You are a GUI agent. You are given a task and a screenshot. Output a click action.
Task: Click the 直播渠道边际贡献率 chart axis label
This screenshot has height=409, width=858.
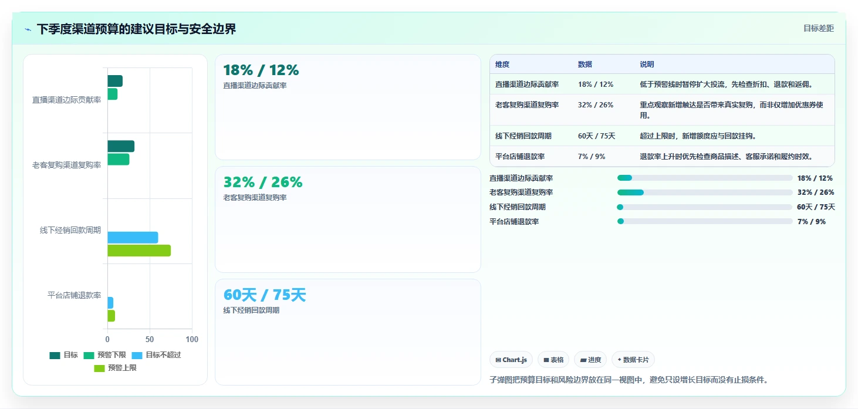tap(66, 100)
